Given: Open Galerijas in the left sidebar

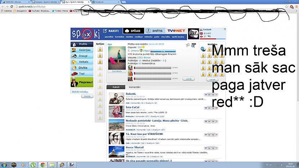Looking at the screenshot, I should coord(82,50).
